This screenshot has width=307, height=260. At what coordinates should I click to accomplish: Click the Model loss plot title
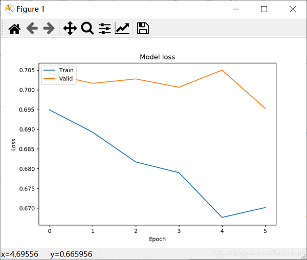click(158, 57)
